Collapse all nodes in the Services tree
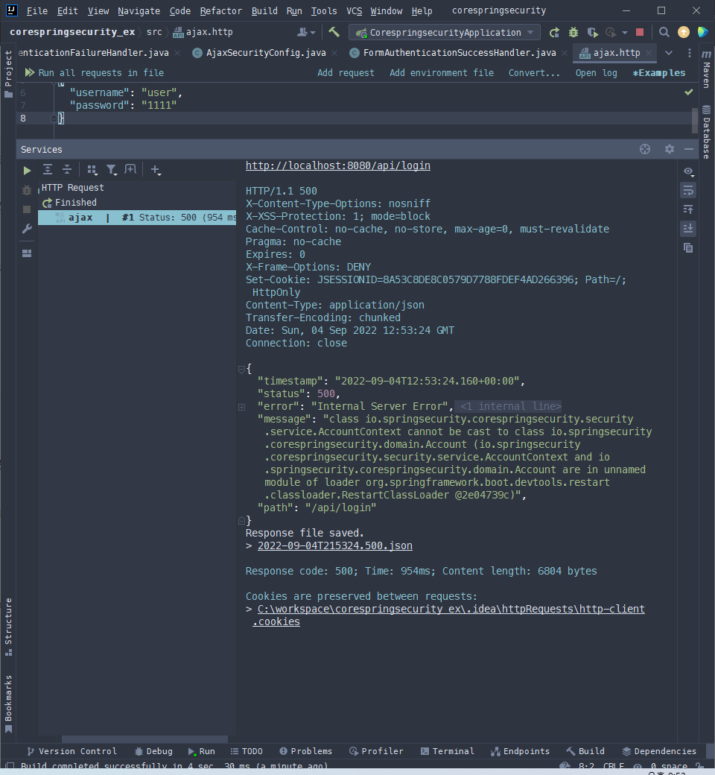 [66, 169]
